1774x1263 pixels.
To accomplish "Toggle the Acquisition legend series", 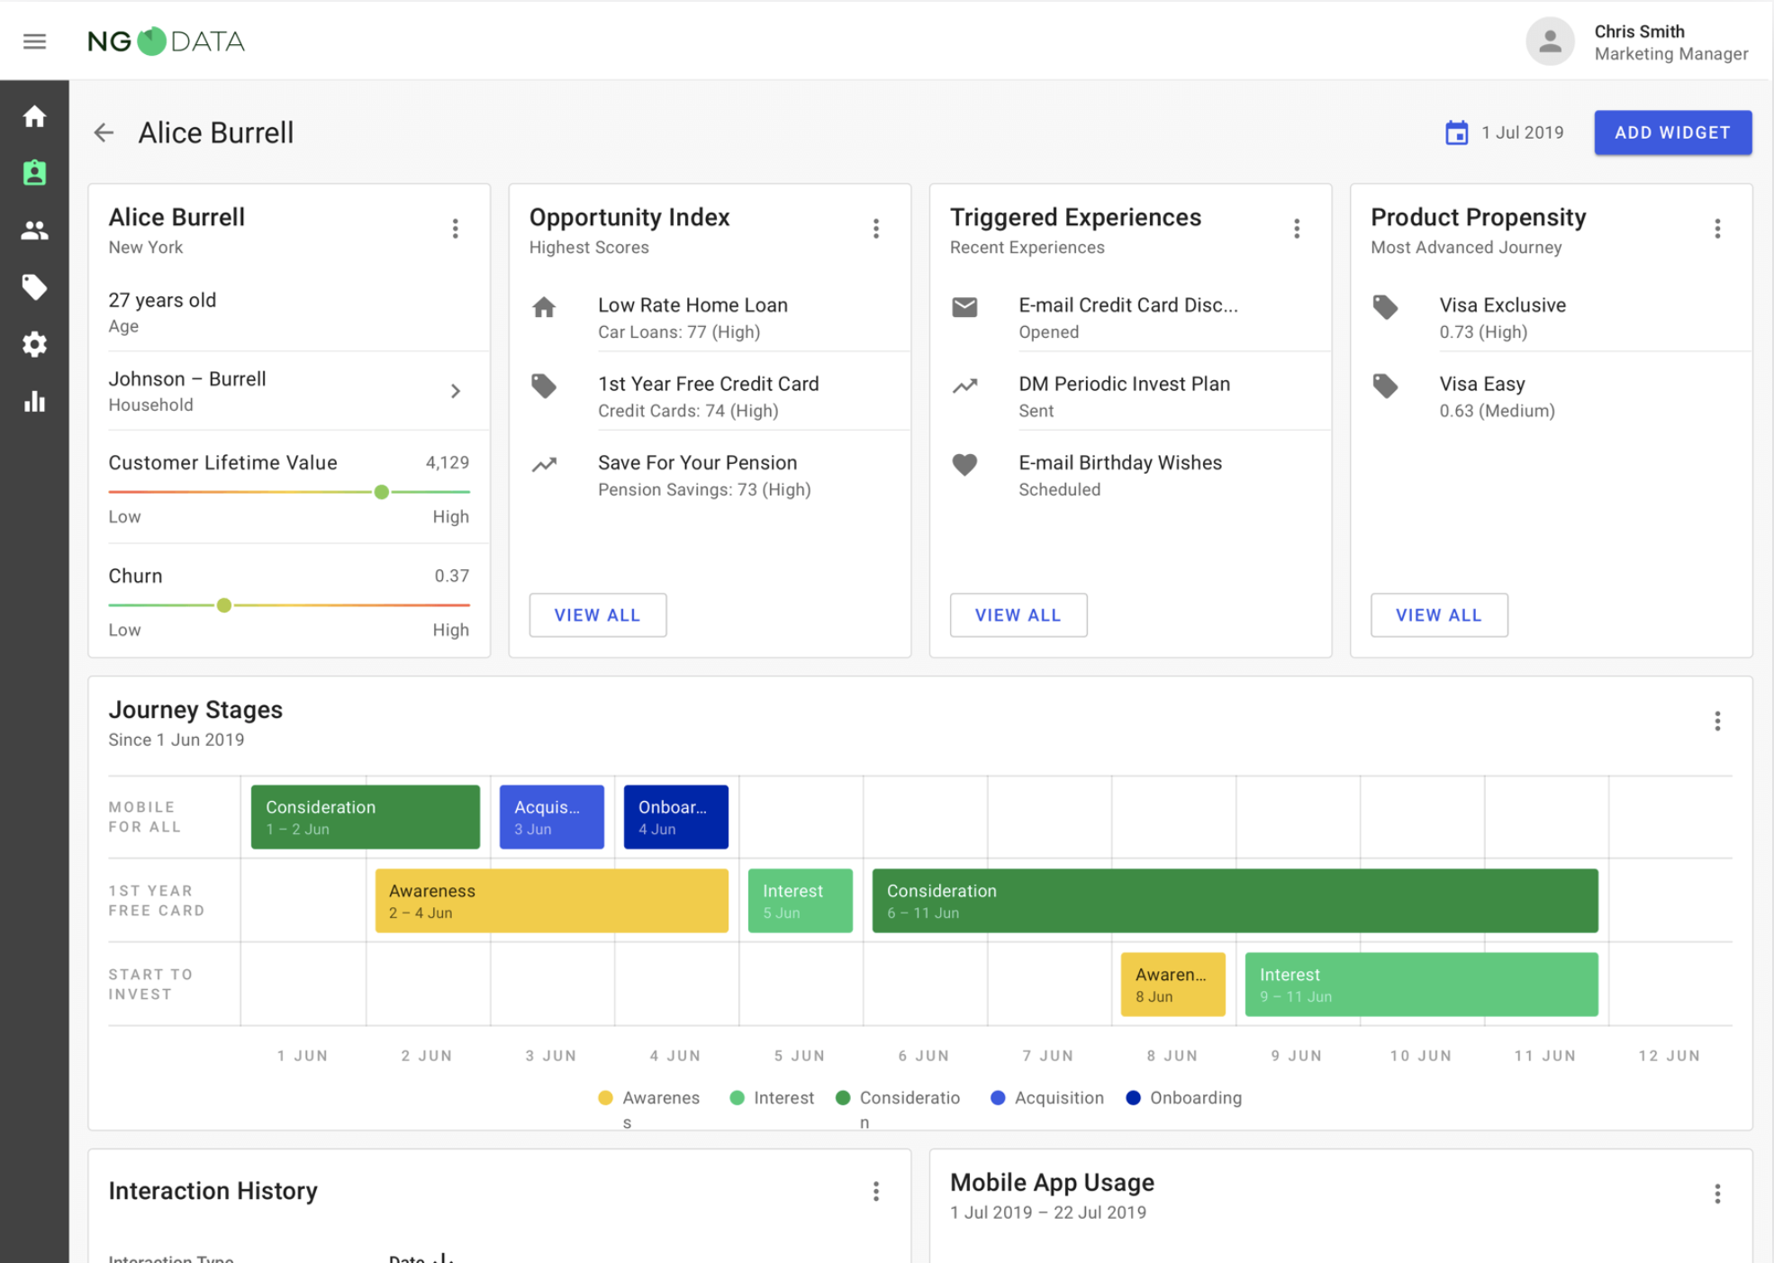I will (1046, 1097).
